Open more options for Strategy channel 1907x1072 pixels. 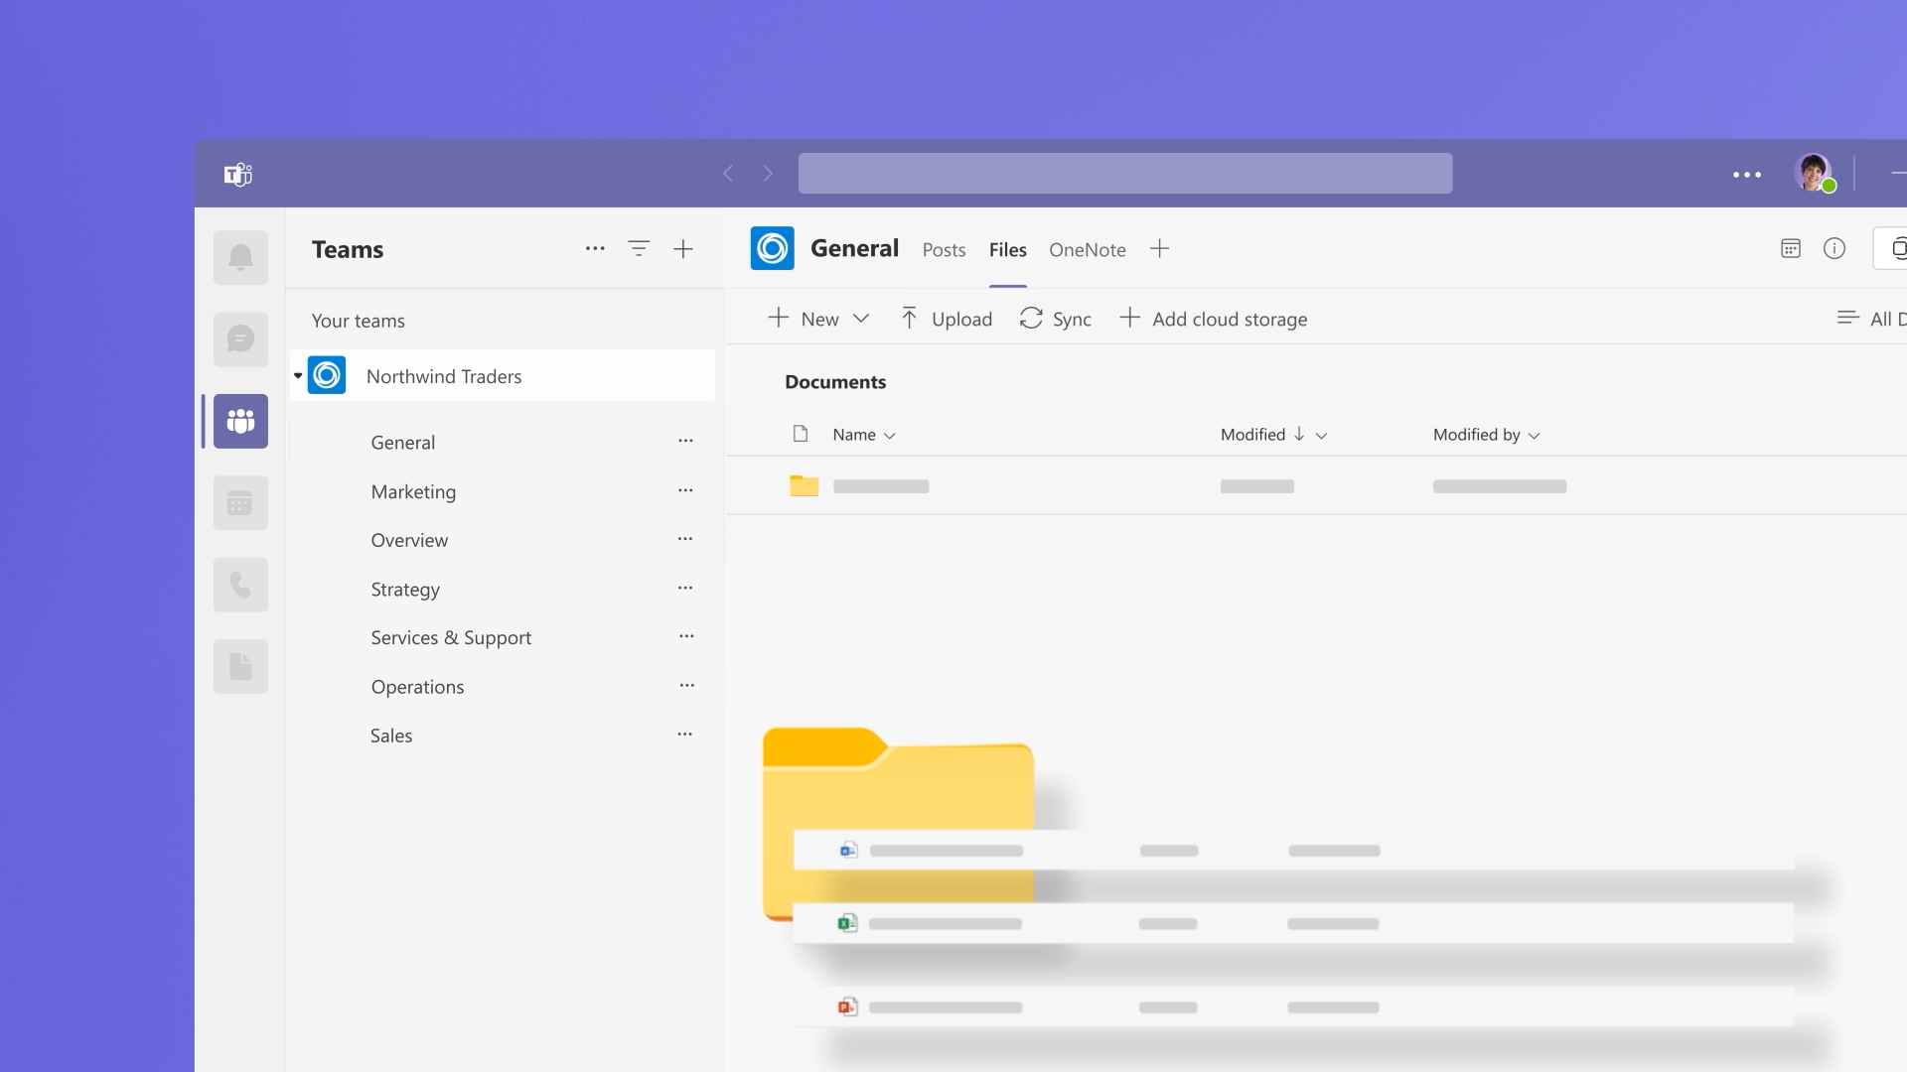(685, 588)
